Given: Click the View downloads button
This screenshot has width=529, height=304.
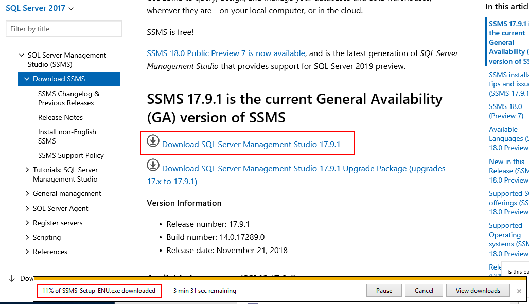Looking at the screenshot, I should pyautogui.click(x=478, y=291).
